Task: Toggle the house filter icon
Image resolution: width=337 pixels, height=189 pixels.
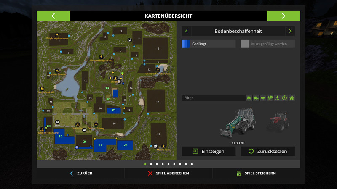Action: [x=292, y=98]
